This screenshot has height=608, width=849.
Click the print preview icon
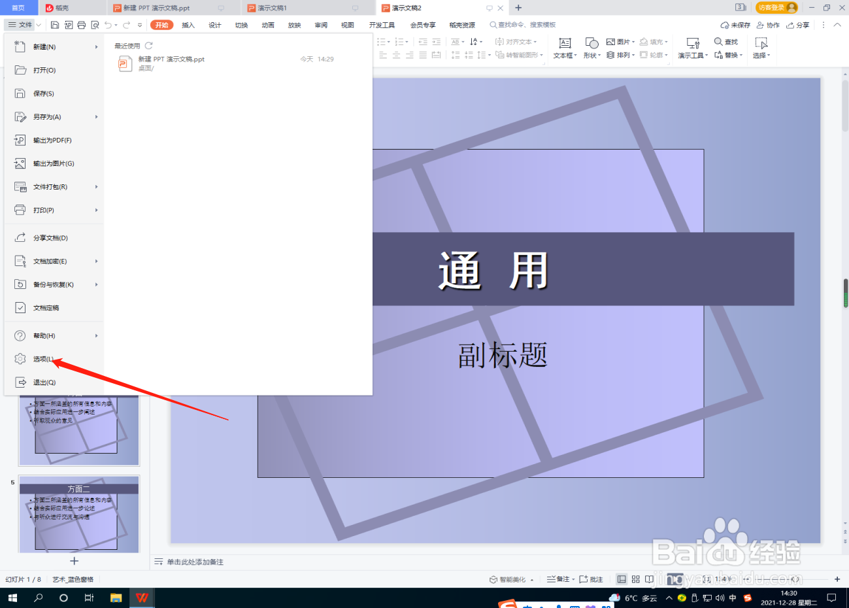[95, 25]
